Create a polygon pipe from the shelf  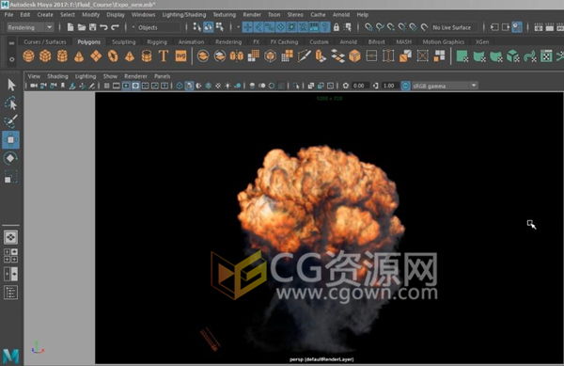[x=147, y=56]
